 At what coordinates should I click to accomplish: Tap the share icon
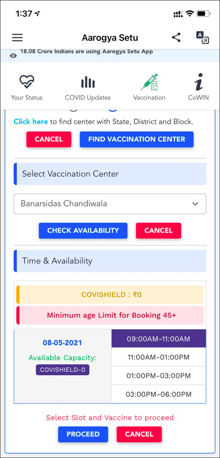(x=176, y=37)
